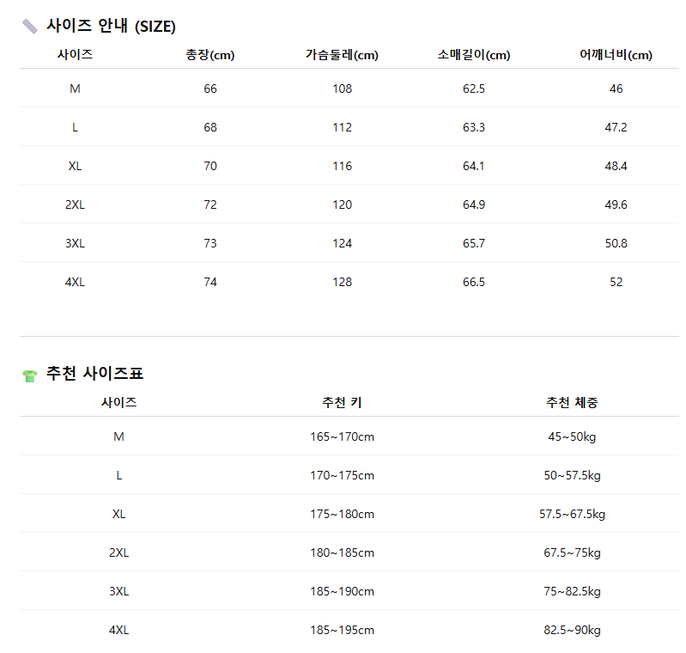
Task: Click the green t-shirt icon
Action: tap(30, 375)
